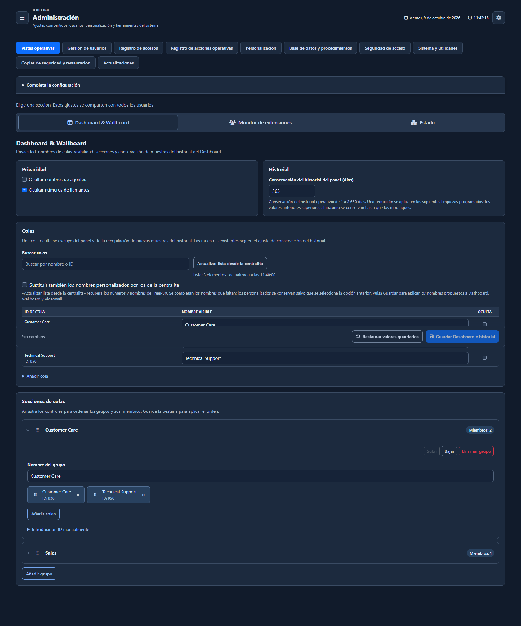Enable Sustituir también los nombres personalizados checkbox
This screenshot has width=521, height=626.
[x=24, y=285]
